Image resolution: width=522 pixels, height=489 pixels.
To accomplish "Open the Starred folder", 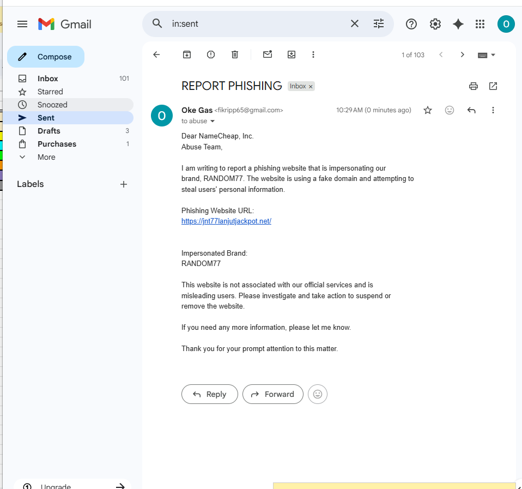I will [x=68, y=92].
